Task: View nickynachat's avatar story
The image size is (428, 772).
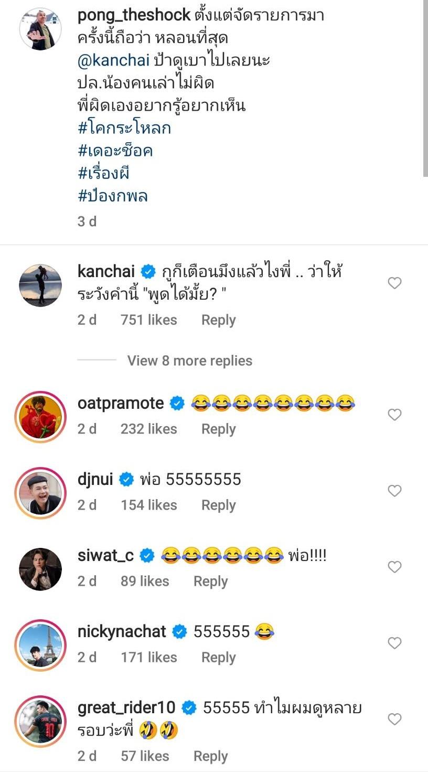Action: point(40,644)
